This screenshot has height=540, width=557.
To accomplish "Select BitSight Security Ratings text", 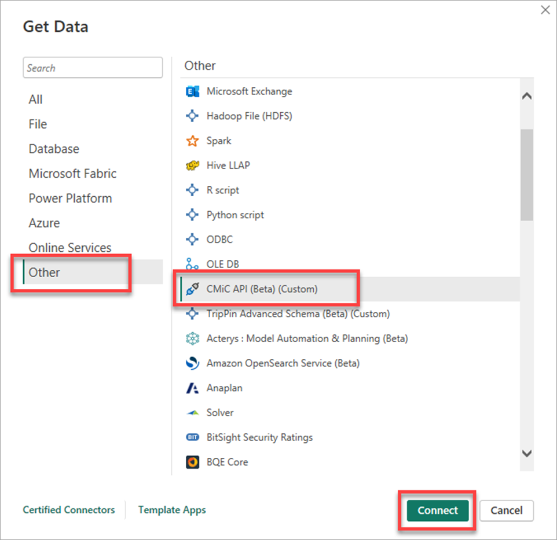I will click(259, 438).
